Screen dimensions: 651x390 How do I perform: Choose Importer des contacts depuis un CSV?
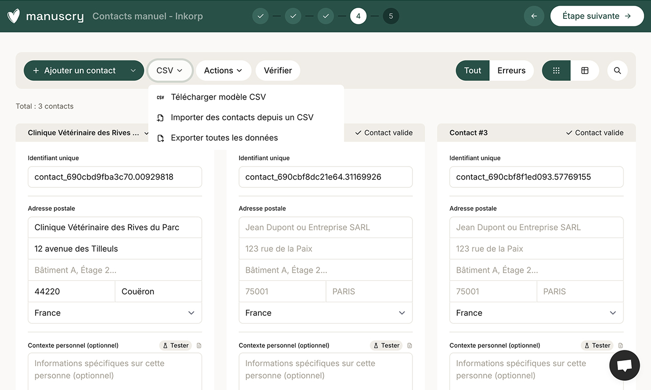242,117
